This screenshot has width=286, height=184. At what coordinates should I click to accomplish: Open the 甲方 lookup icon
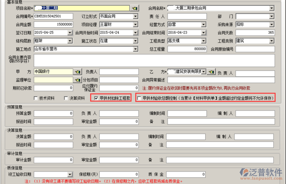point(78,72)
